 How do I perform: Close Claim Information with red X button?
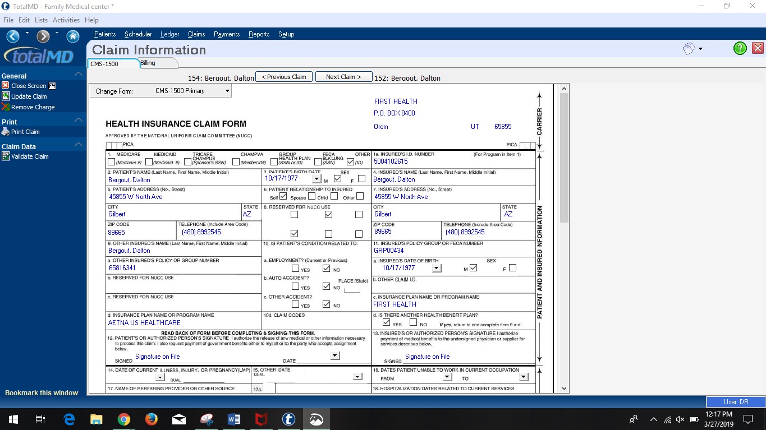(758, 48)
